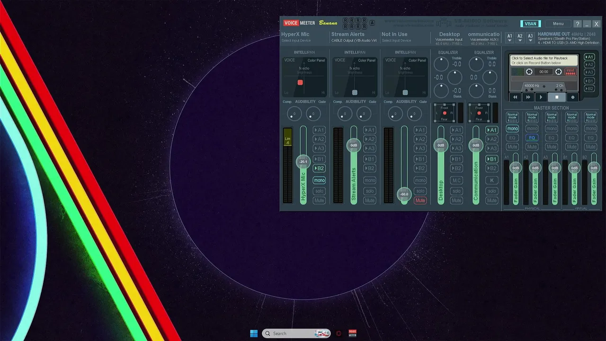Enable K (karaoke) on Communication strip
The image size is (606, 341).
pyautogui.click(x=492, y=180)
